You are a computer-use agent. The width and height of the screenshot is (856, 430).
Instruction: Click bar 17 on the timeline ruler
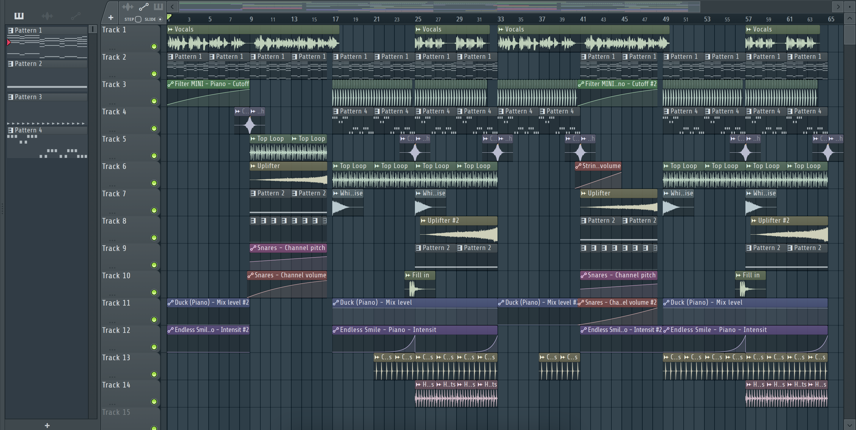[335, 19]
